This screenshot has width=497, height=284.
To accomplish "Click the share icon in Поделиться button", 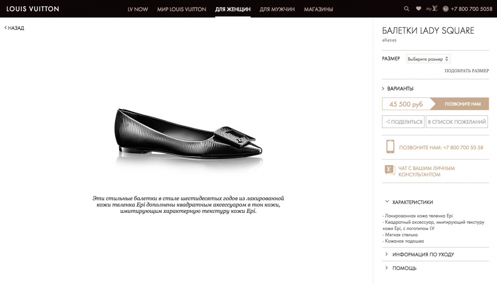I will [388, 122].
